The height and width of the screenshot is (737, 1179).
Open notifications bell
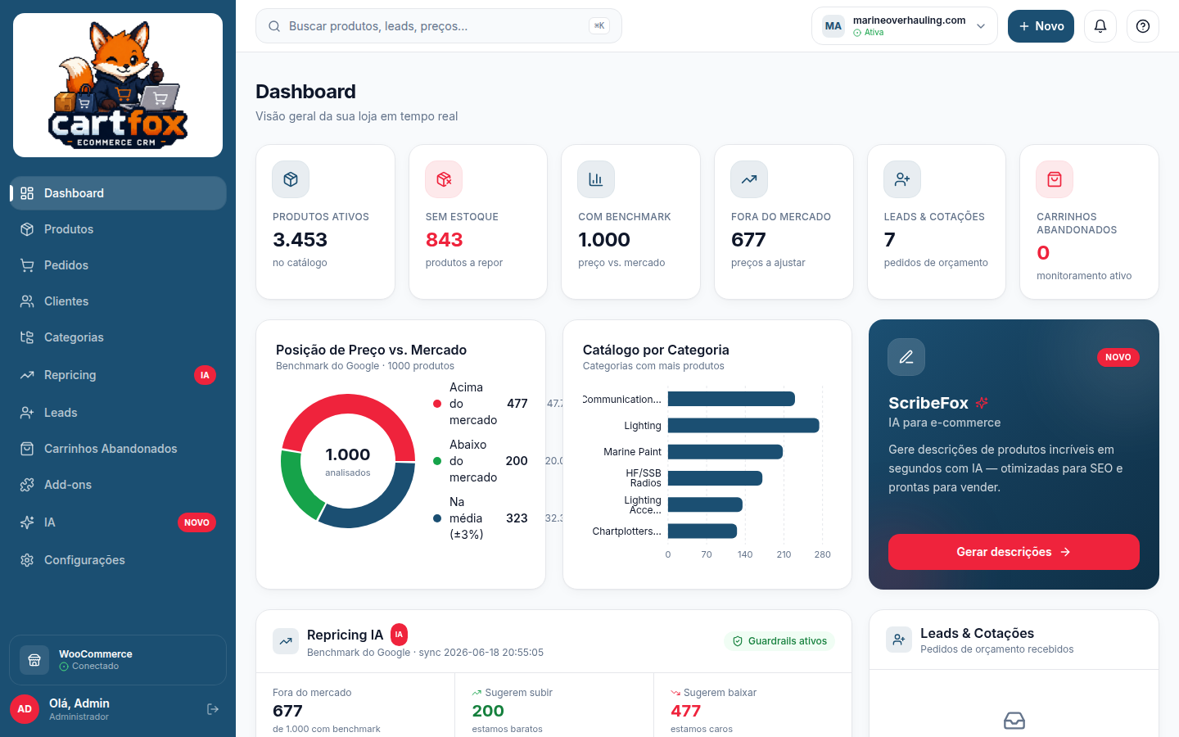[1100, 26]
